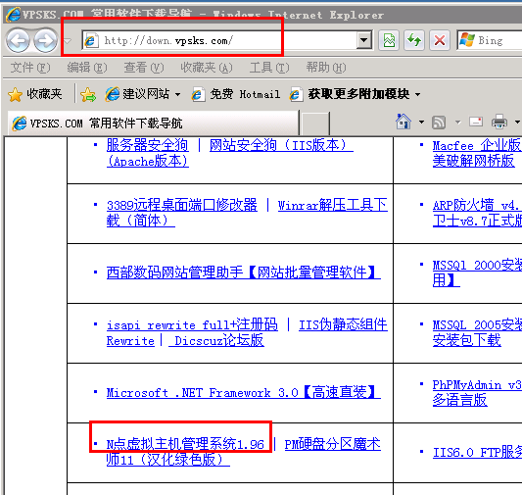The width and height of the screenshot is (522, 495).
Task: Open the 查看(V) menu
Action: pos(144,68)
